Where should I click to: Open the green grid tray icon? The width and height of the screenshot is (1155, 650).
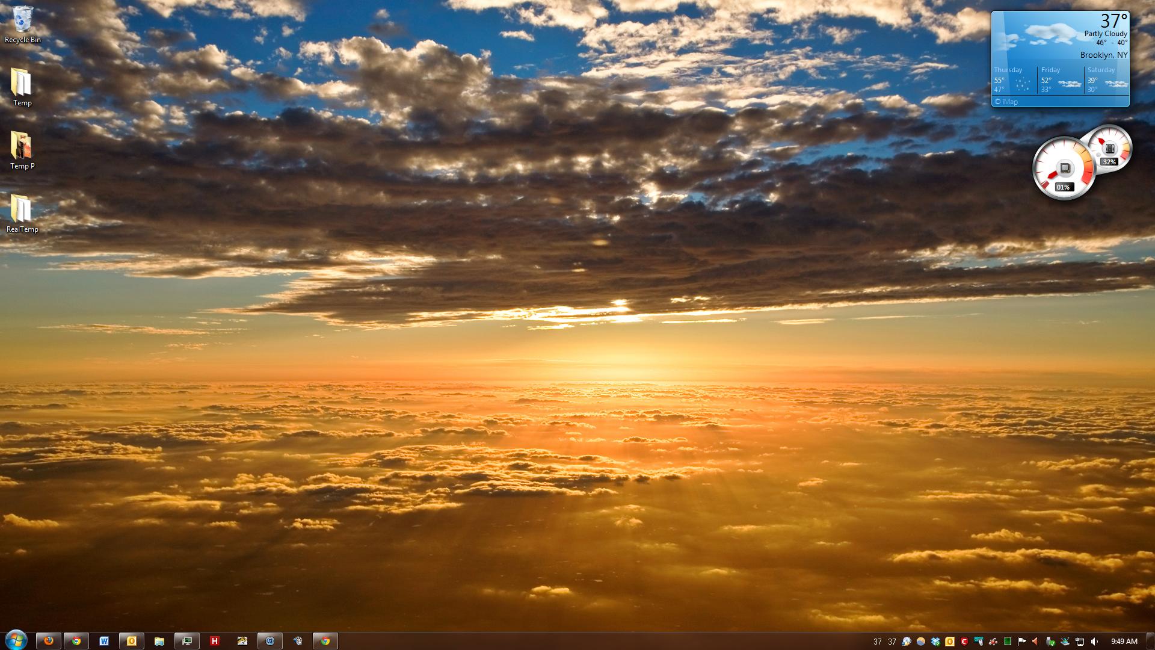(1008, 642)
